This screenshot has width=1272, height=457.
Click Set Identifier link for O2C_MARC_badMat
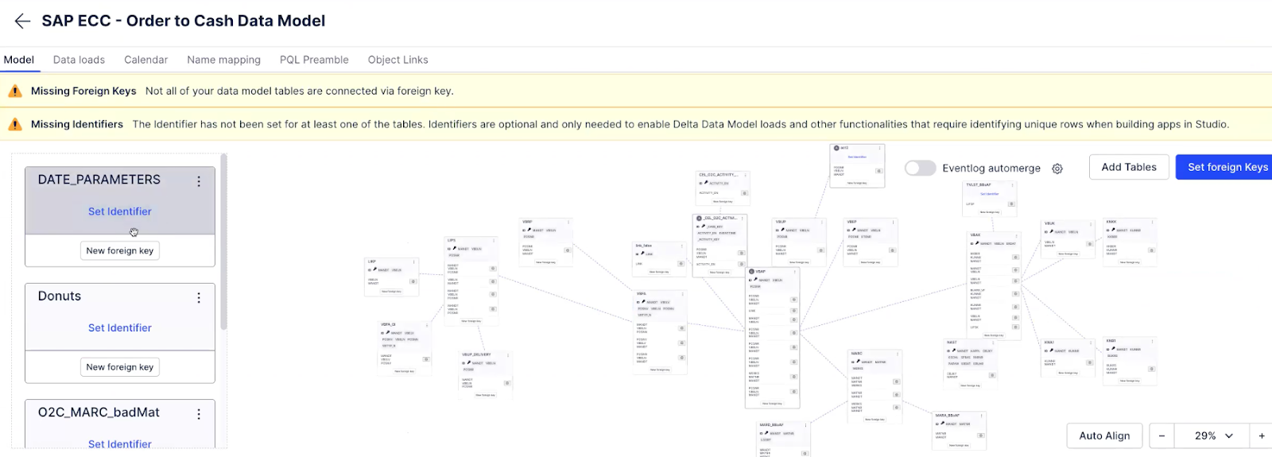click(120, 444)
